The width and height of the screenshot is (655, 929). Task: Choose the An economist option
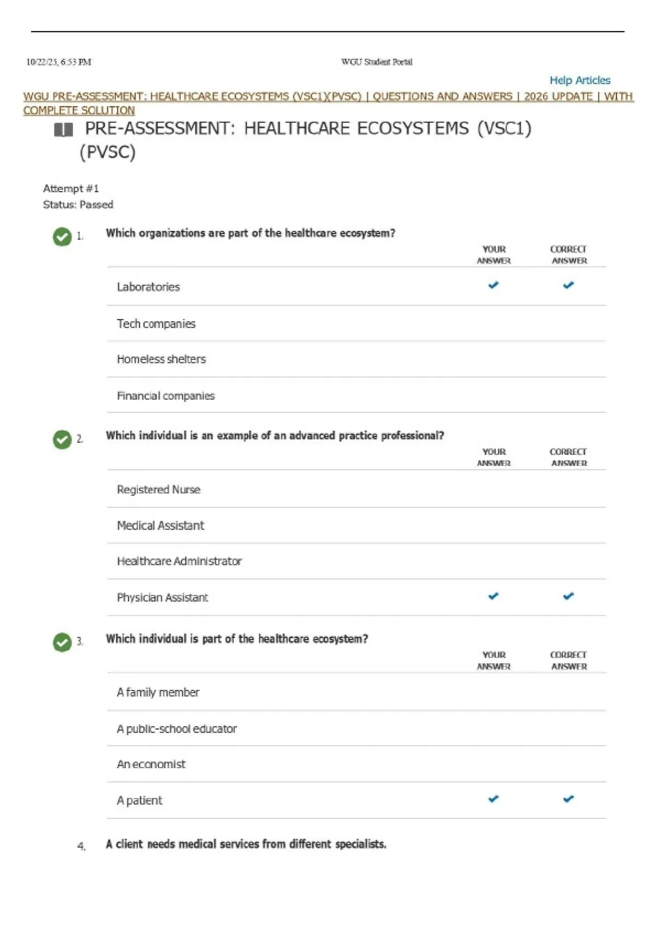pyautogui.click(x=356, y=764)
